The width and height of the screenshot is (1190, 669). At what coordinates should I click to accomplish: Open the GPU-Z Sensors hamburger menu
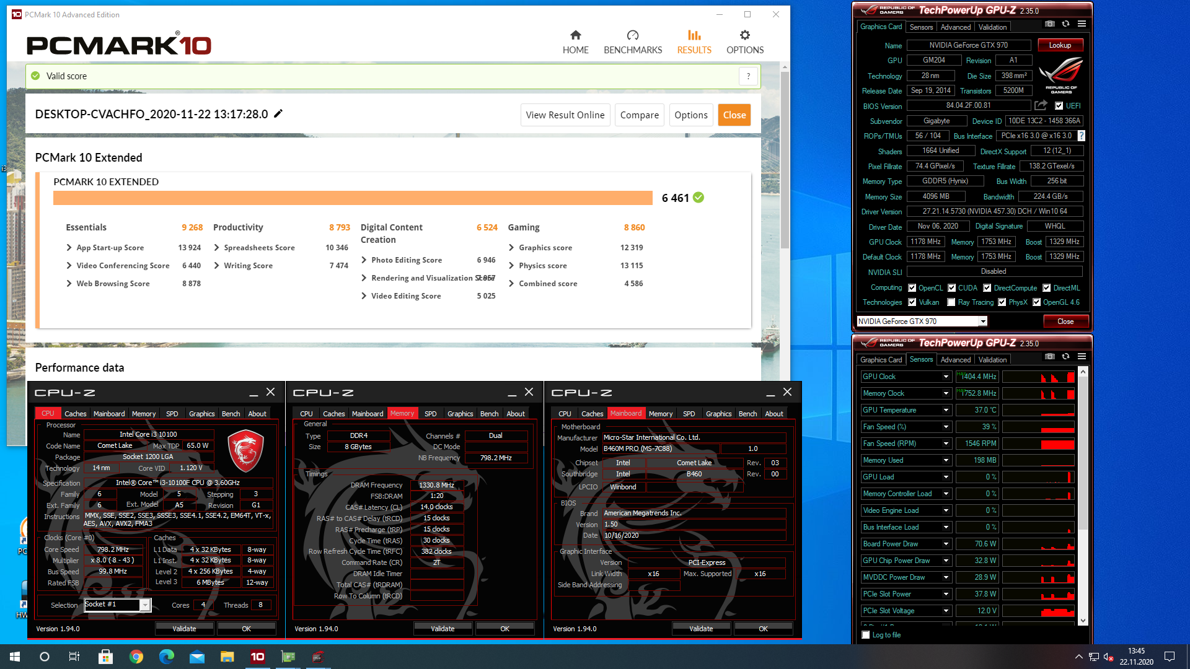1082,357
